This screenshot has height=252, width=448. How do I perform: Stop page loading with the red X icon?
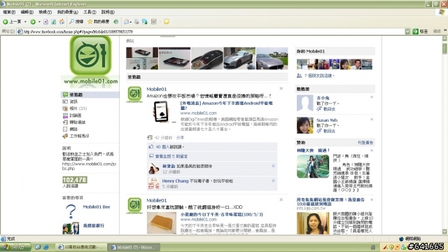pos(45,22)
